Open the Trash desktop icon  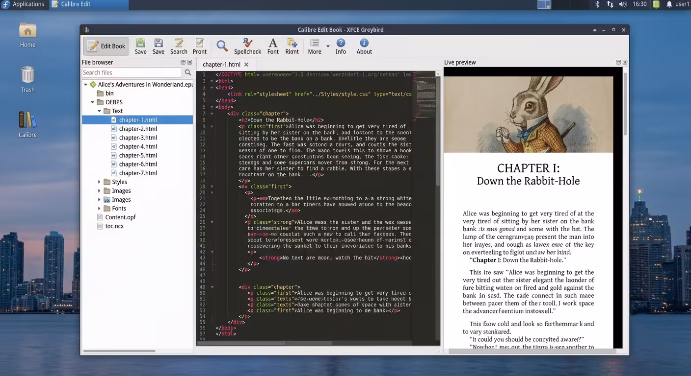tap(27, 80)
